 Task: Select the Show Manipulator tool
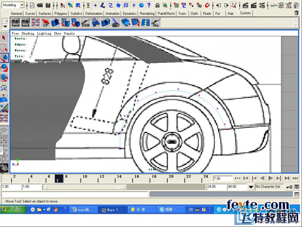coord(4,108)
